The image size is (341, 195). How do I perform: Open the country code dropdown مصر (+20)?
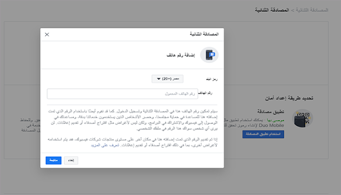167,79
